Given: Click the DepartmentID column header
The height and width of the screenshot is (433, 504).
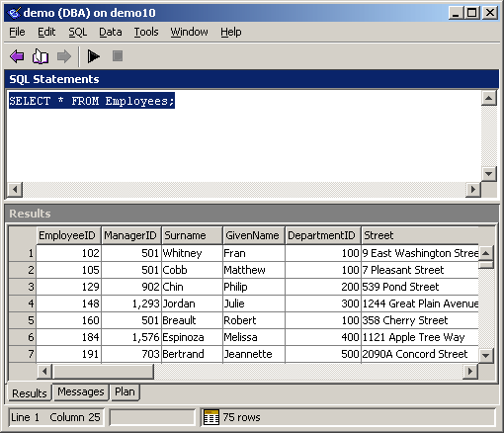Looking at the screenshot, I should tap(322, 235).
